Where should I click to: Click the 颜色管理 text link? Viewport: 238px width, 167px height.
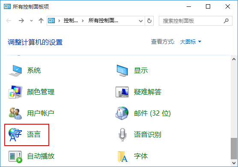[41, 92]
